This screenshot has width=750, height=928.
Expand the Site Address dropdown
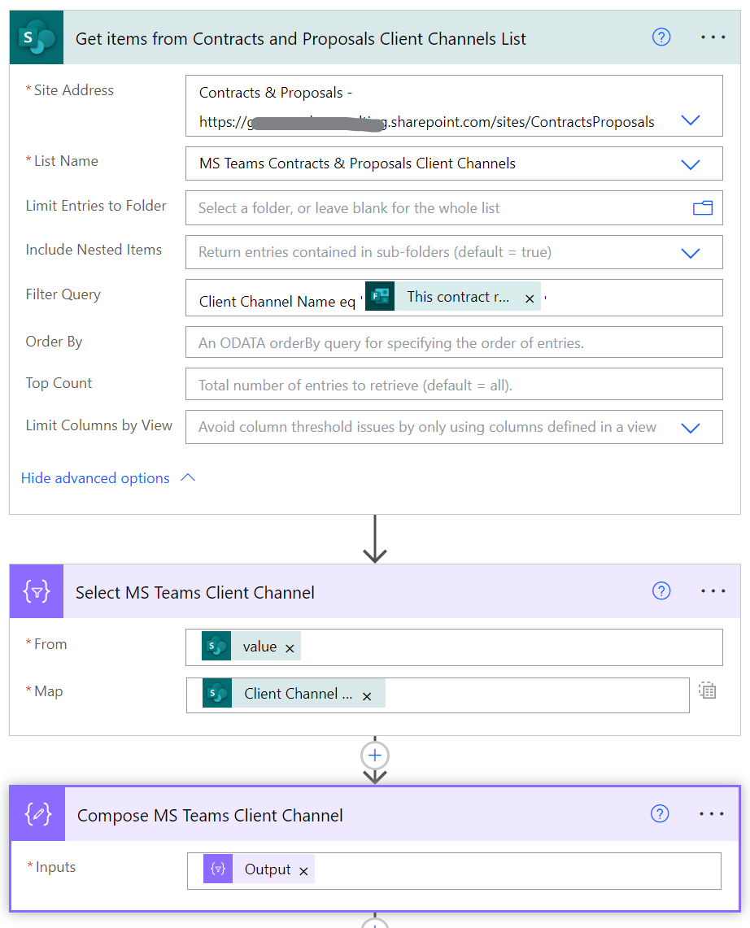click(690, 119)
